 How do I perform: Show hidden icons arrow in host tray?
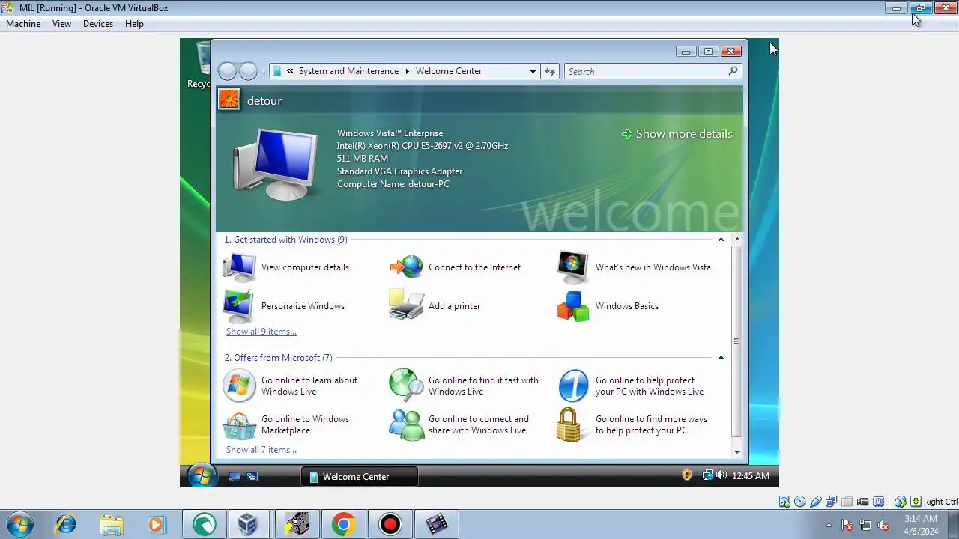click(829, 525)
